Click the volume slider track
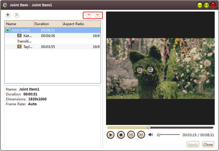Image resolution: width=219 pixels, height=151 pixels. (170, 135)
